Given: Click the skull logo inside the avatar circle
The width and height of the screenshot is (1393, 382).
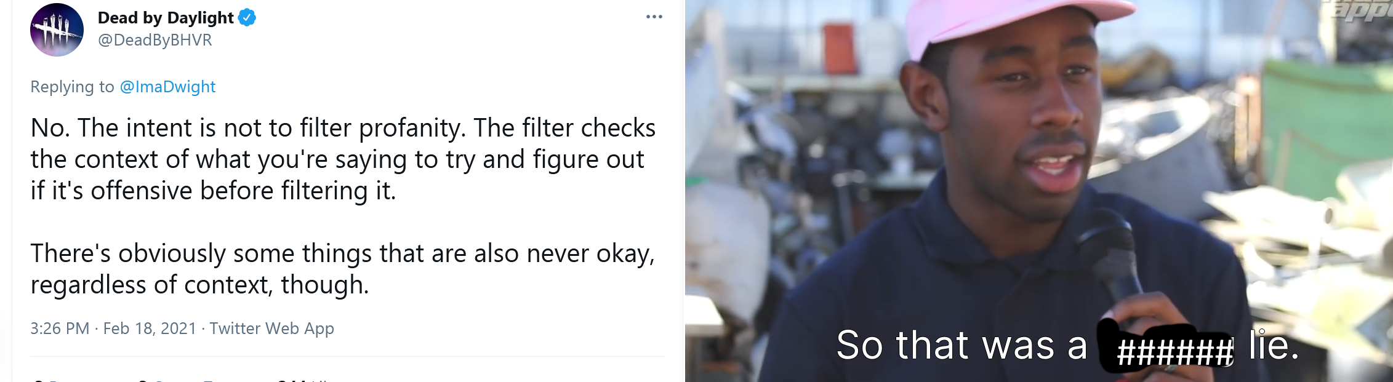Looking at the screenshot, I should (x=57, y=29).
